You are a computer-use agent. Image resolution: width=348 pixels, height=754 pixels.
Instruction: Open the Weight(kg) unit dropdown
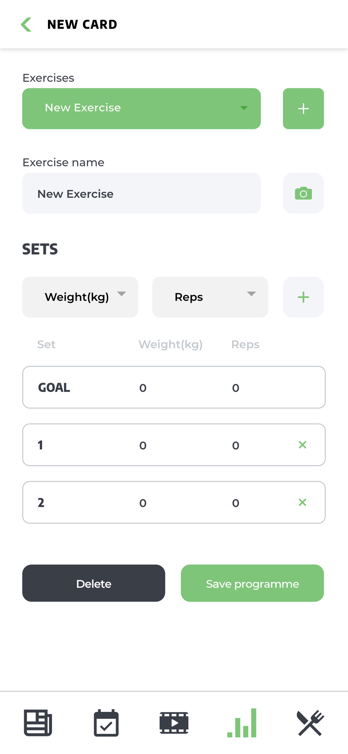(x=80, y=297)
